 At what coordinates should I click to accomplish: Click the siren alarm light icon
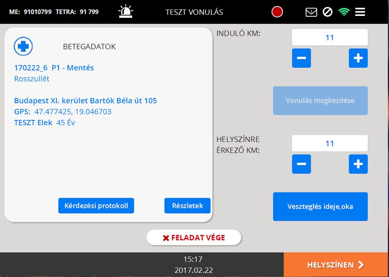[126, 11]
